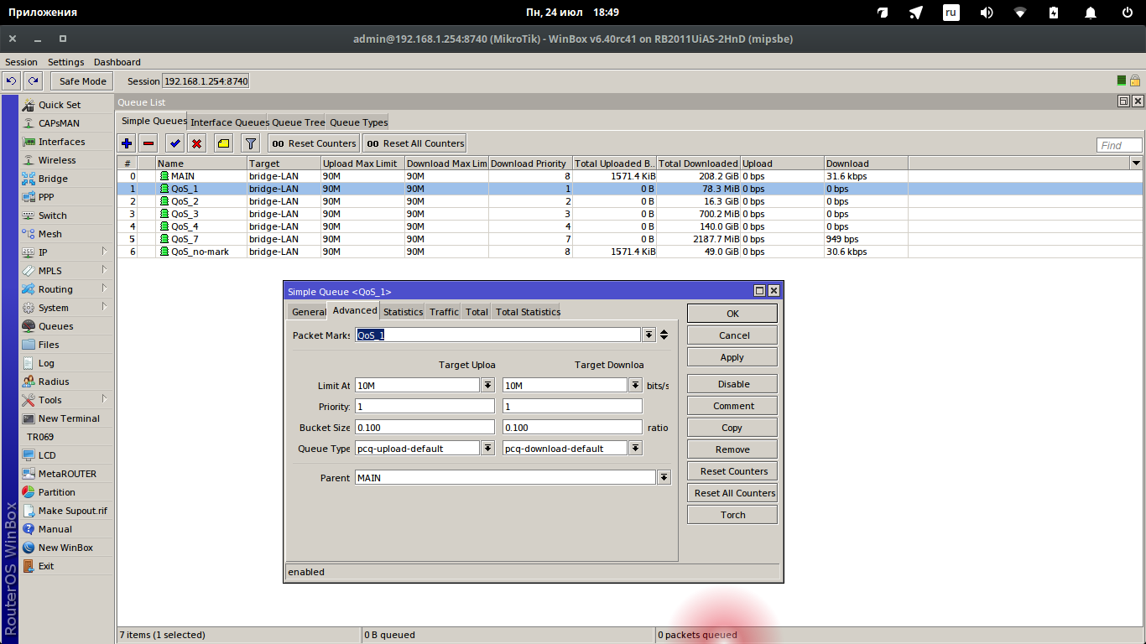Open the Packet Marks dropdown
1146x644 pixels.
[649, 335]
